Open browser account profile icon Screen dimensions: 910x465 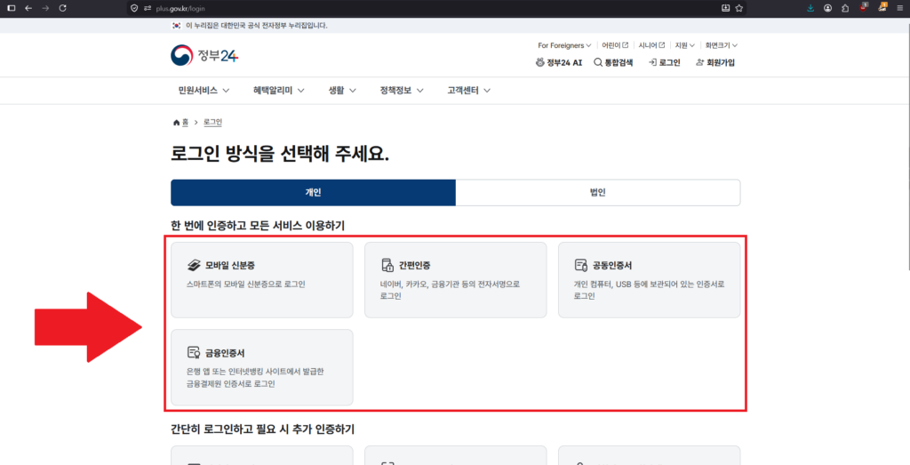[827, 8]
